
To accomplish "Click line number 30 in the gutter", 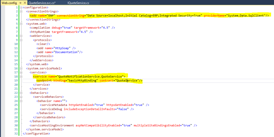I will pos(16,125).
